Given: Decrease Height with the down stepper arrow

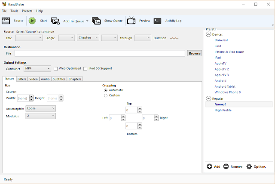Looking at the screenshot, I should pyautogui.click(x=61, y=100).
